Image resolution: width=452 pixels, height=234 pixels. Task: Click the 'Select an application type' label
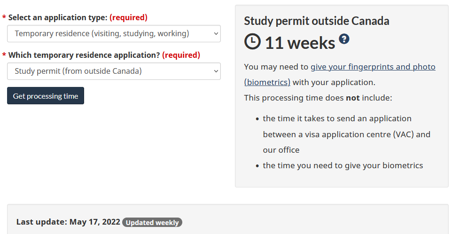click(x=58, y=17)
